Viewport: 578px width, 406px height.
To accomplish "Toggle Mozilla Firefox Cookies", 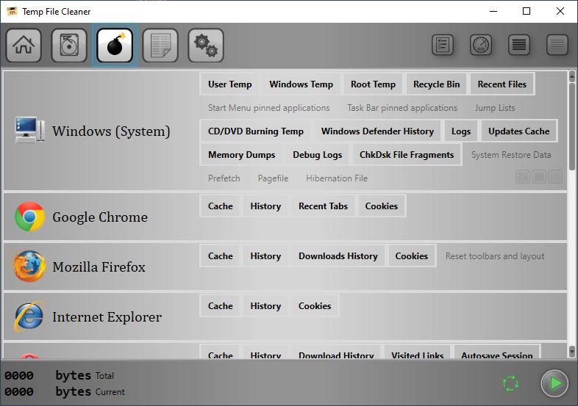I will [411, 256].
